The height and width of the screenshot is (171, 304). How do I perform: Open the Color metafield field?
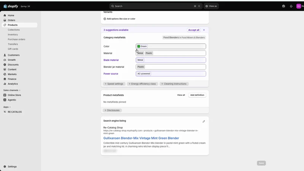pos(171,46)
